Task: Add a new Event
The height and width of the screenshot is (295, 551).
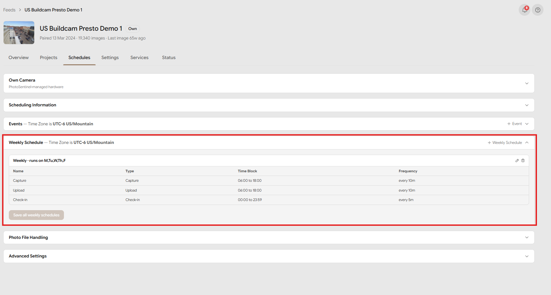Action: coord(514,124)
